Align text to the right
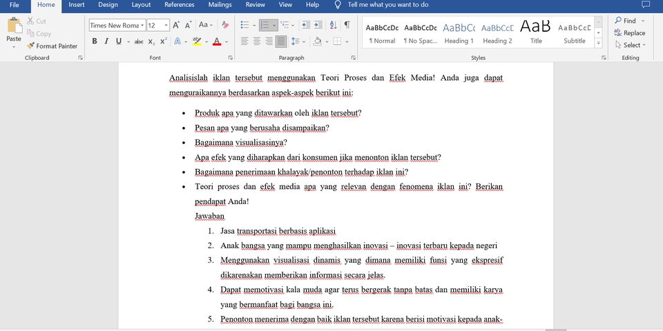 tap(269, 41)
